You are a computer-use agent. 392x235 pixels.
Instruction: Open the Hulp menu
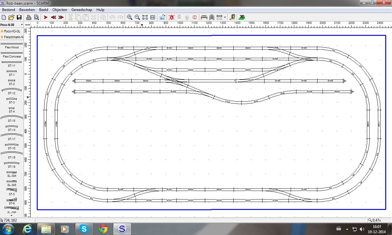click(100, 10)
